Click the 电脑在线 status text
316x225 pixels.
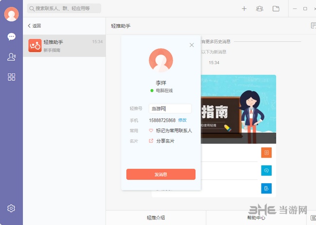pyautogui.click(x=164, y=91)
